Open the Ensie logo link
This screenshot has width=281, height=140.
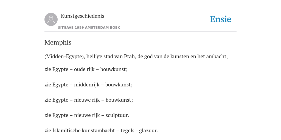tap(221, 19)
